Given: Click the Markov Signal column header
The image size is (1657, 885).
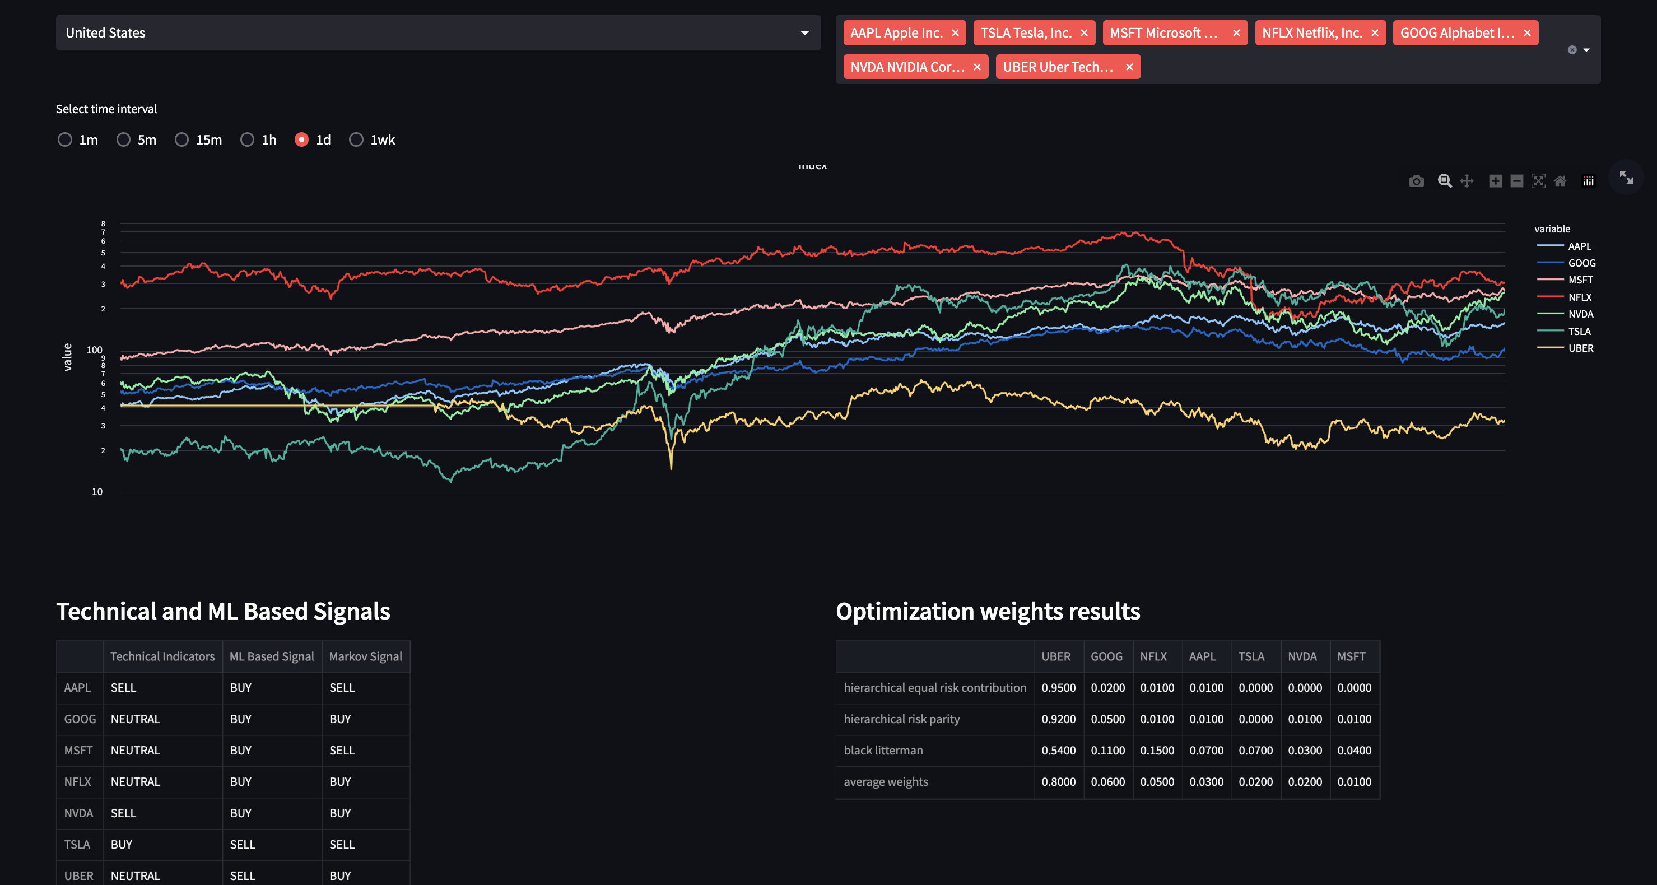Looking at the screenshot, I should (365, 656).
